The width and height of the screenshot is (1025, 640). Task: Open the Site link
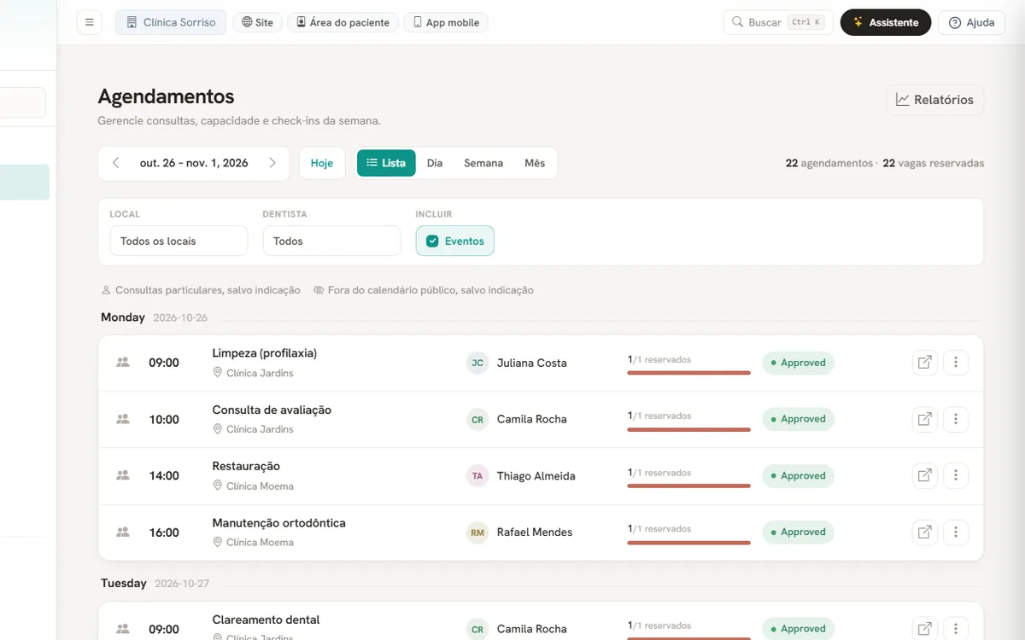257,22
